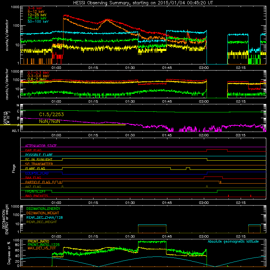Click the SC_TRANSMITTER flag label
The image size is (270, 270).
point(39,164)
